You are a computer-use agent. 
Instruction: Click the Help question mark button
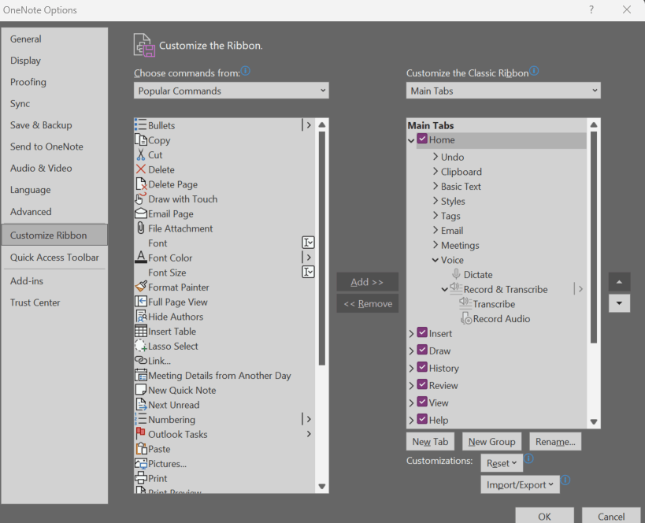[x=591, y=9]
